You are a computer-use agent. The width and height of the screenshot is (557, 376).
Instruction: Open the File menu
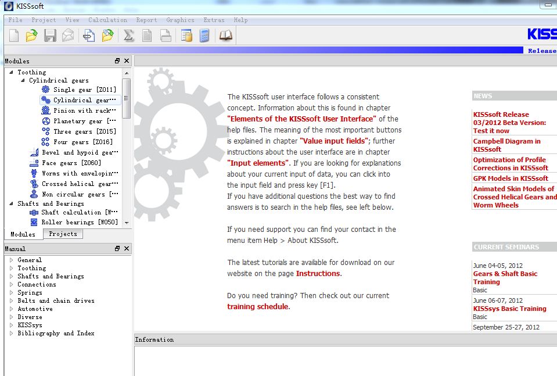point(15,20)
